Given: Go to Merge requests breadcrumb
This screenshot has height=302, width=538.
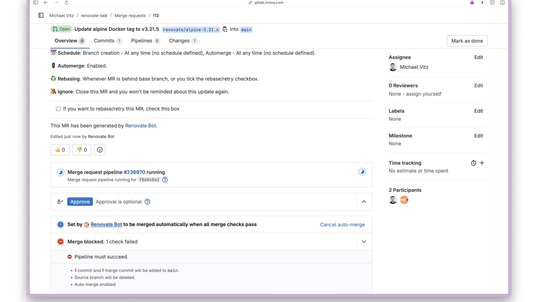Looking at the screenshot, I should tap(130, 15).
